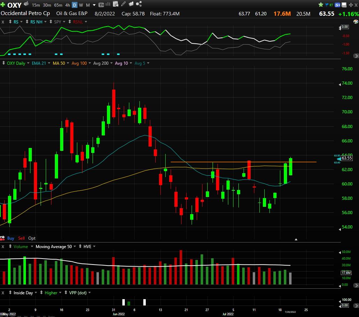
Task: Click the scale arrow in Inside Day pane corner
Action: (356, 306)
